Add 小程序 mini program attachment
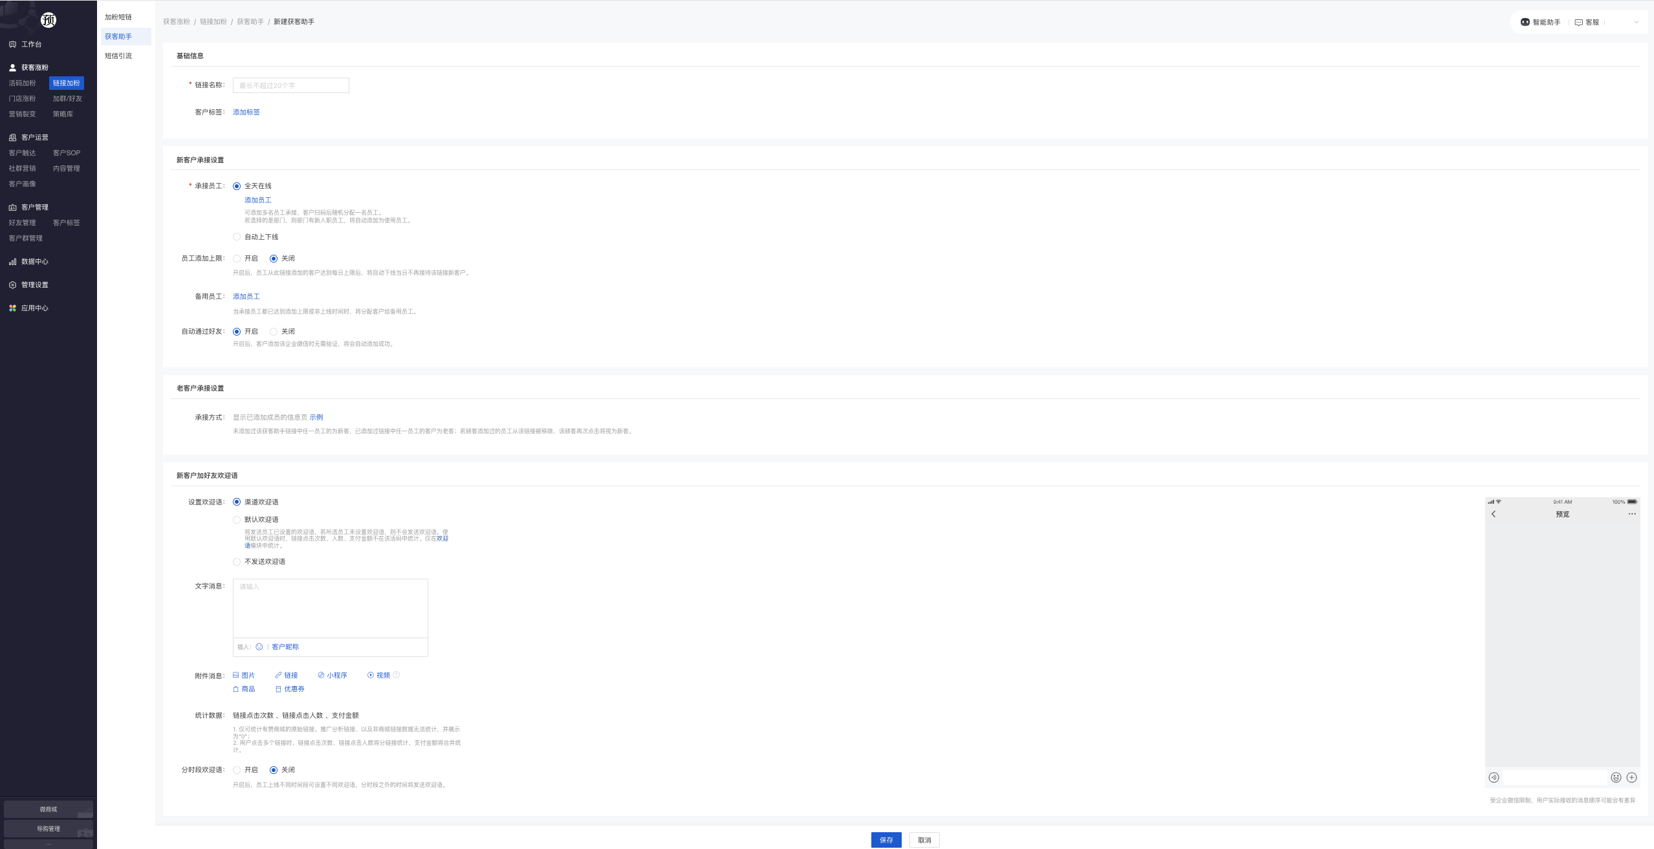Viewport: 1654px width, 849px height. [332, 675]
